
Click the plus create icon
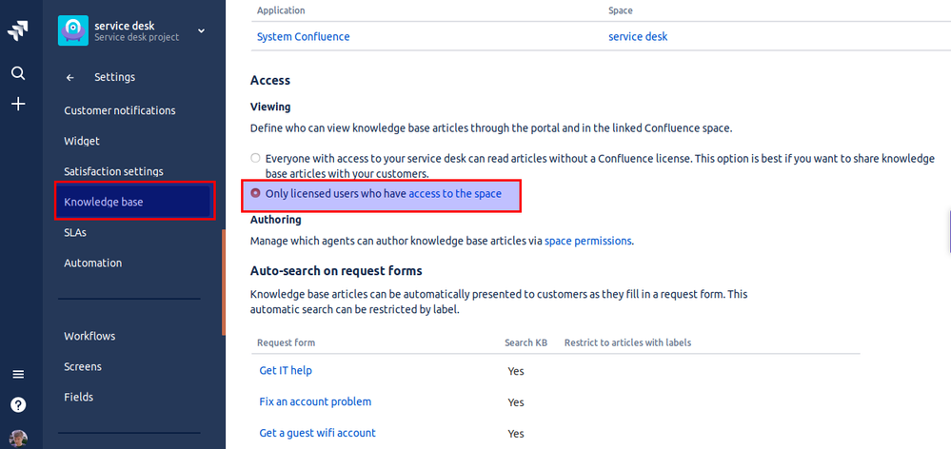[17, 104]
